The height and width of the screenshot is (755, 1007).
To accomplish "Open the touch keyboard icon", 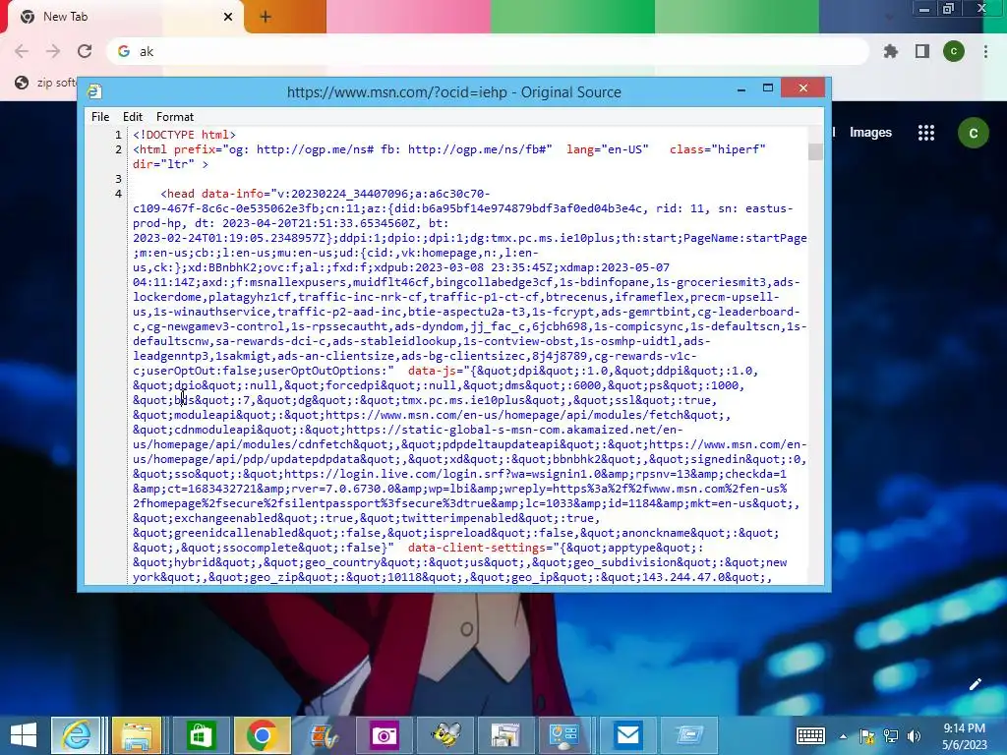I will (x=810, y=735).
